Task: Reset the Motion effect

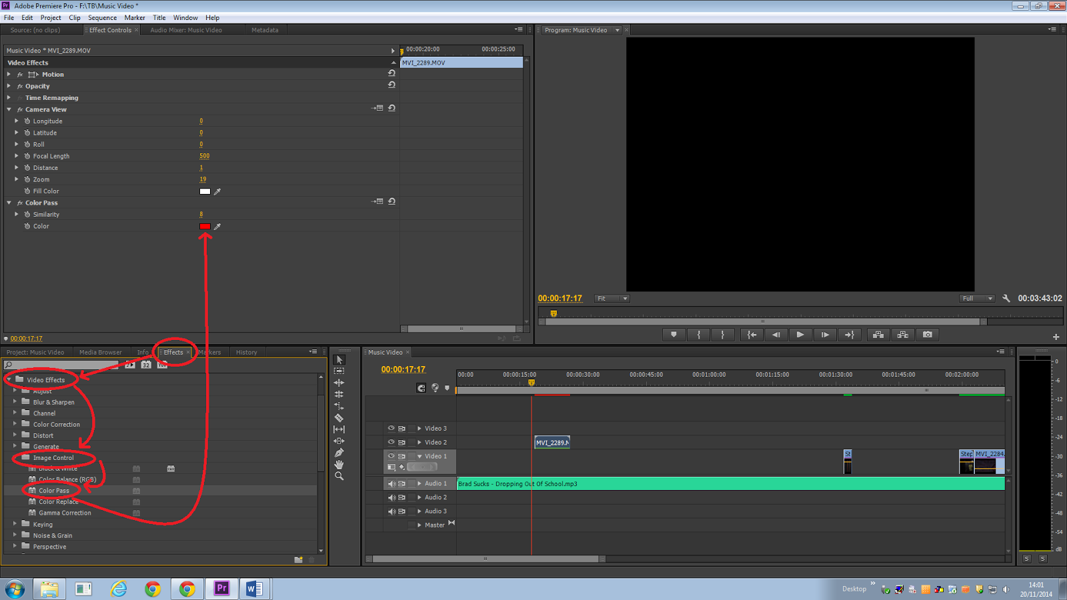Action: click(x=391, y=73)
